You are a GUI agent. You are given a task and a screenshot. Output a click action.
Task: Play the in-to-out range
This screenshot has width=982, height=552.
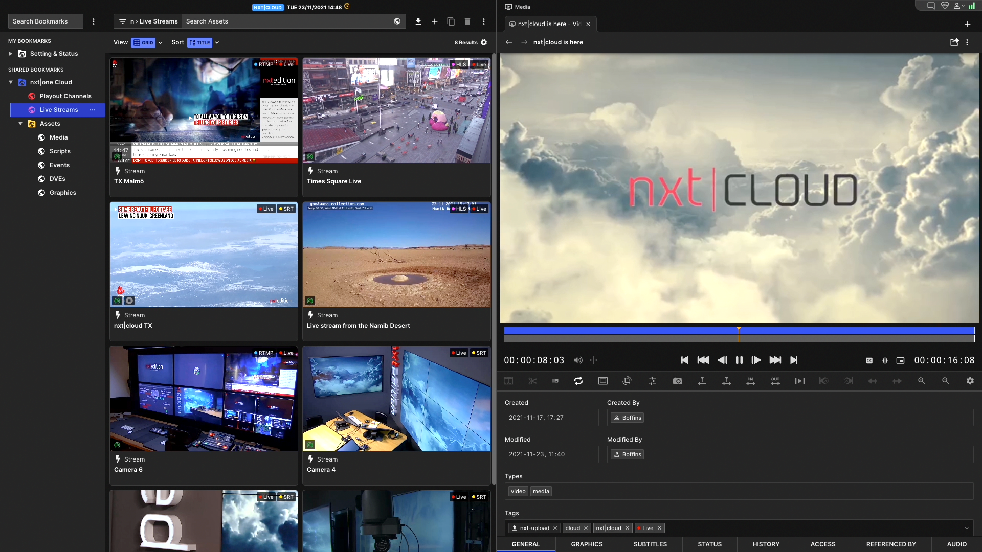800,381
